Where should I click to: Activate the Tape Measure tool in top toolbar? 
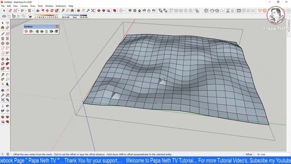[x=63, y=11]
